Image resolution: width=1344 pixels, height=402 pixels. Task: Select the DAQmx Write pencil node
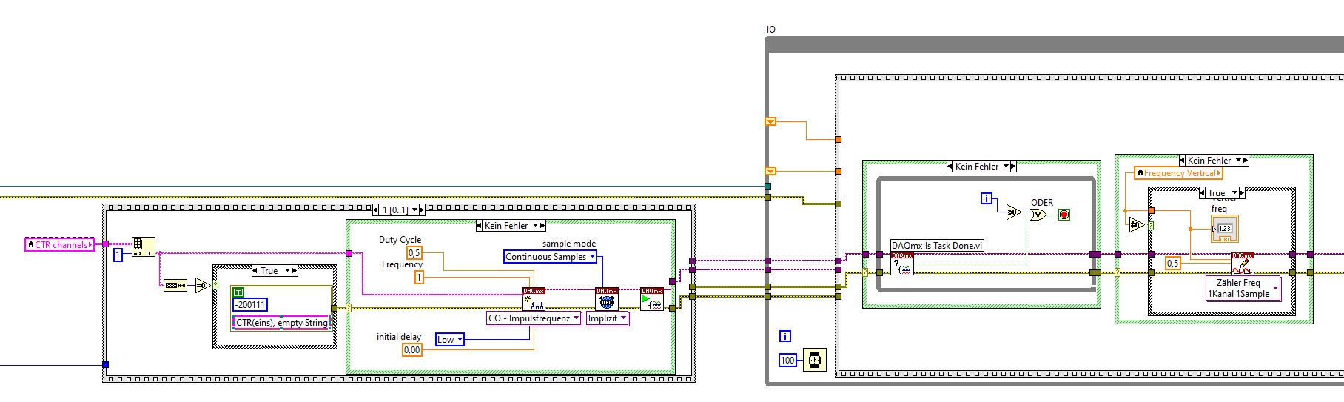(1242, 264)
